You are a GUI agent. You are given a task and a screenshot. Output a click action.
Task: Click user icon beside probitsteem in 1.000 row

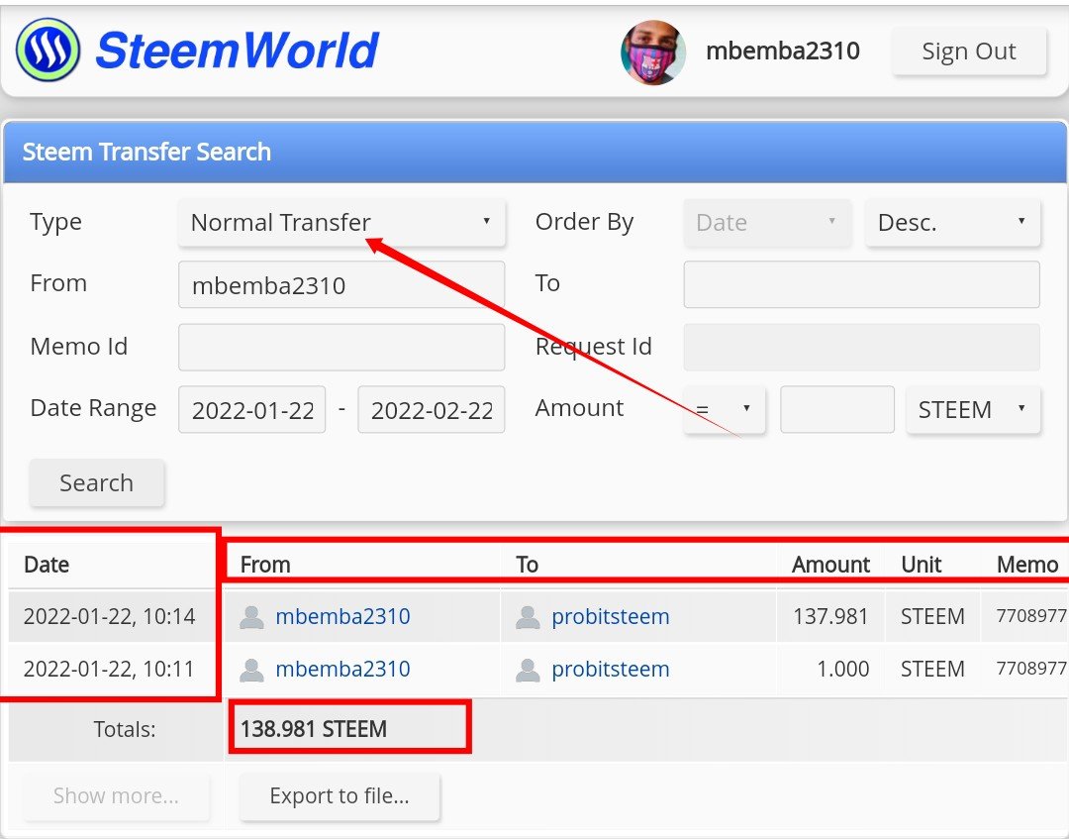(528, 670)
